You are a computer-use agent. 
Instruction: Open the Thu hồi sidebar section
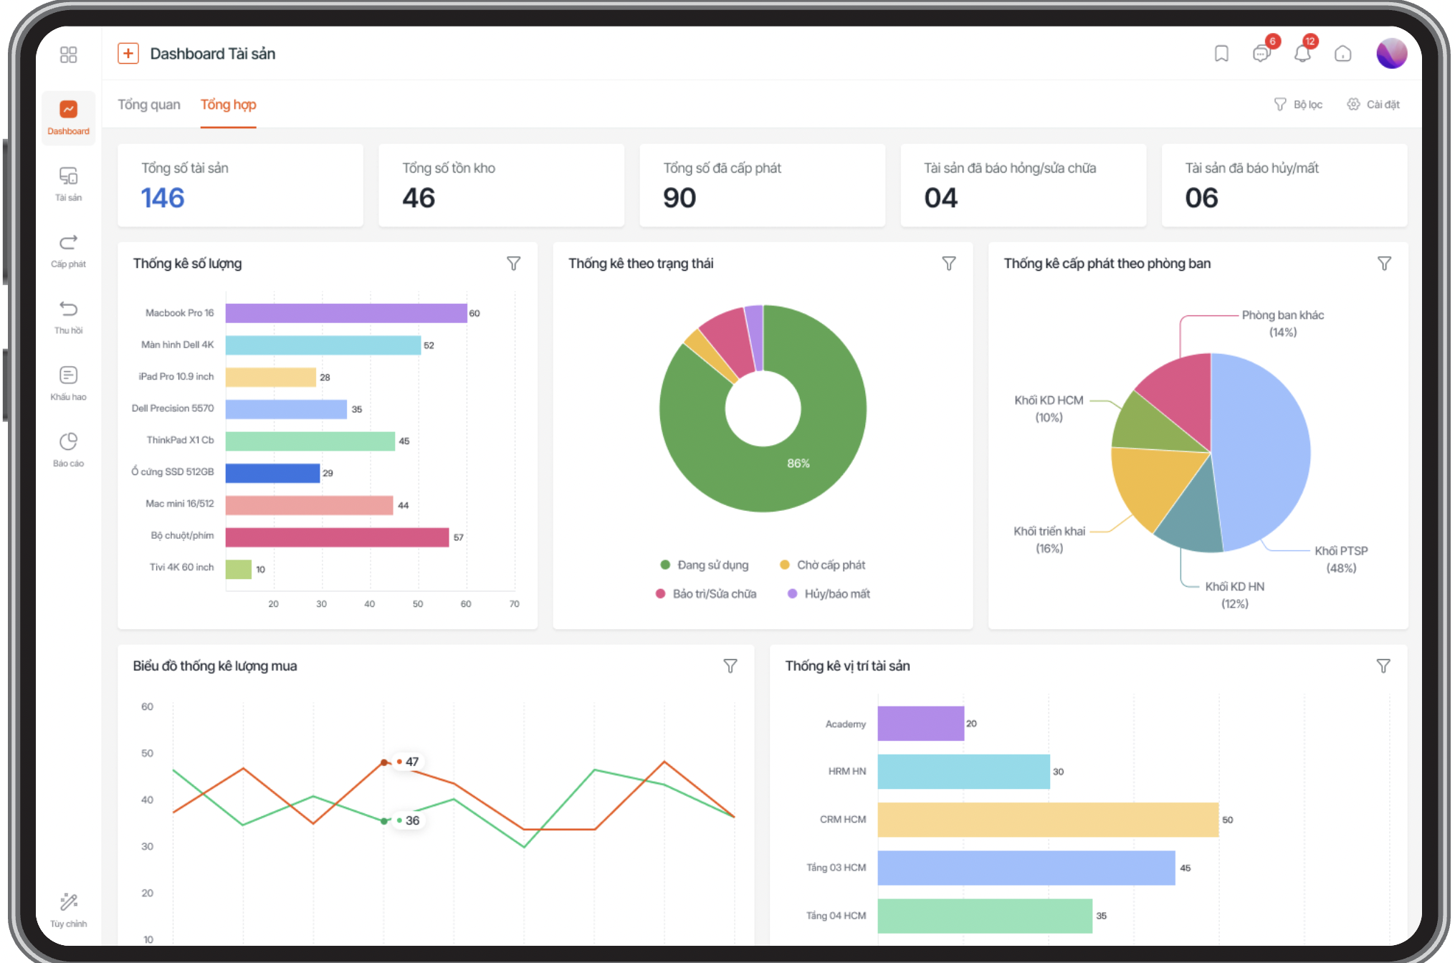[x=68, y=317]
